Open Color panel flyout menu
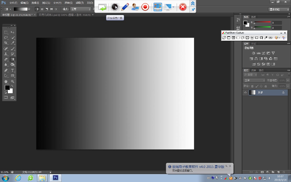The width and height of the screenshot is (291, 182). pyautogui.click(x=289, y=17)
